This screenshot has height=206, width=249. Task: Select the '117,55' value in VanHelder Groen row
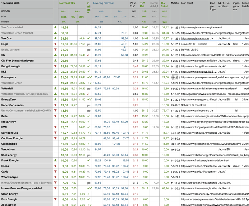coord(97,83)
